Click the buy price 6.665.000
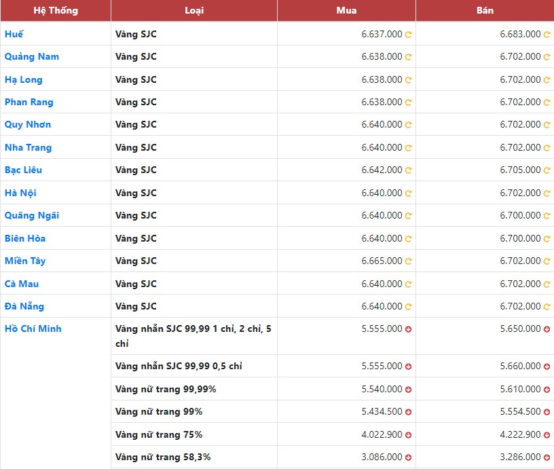This screenshot has width=554, height=469. [x=382, y=261]
